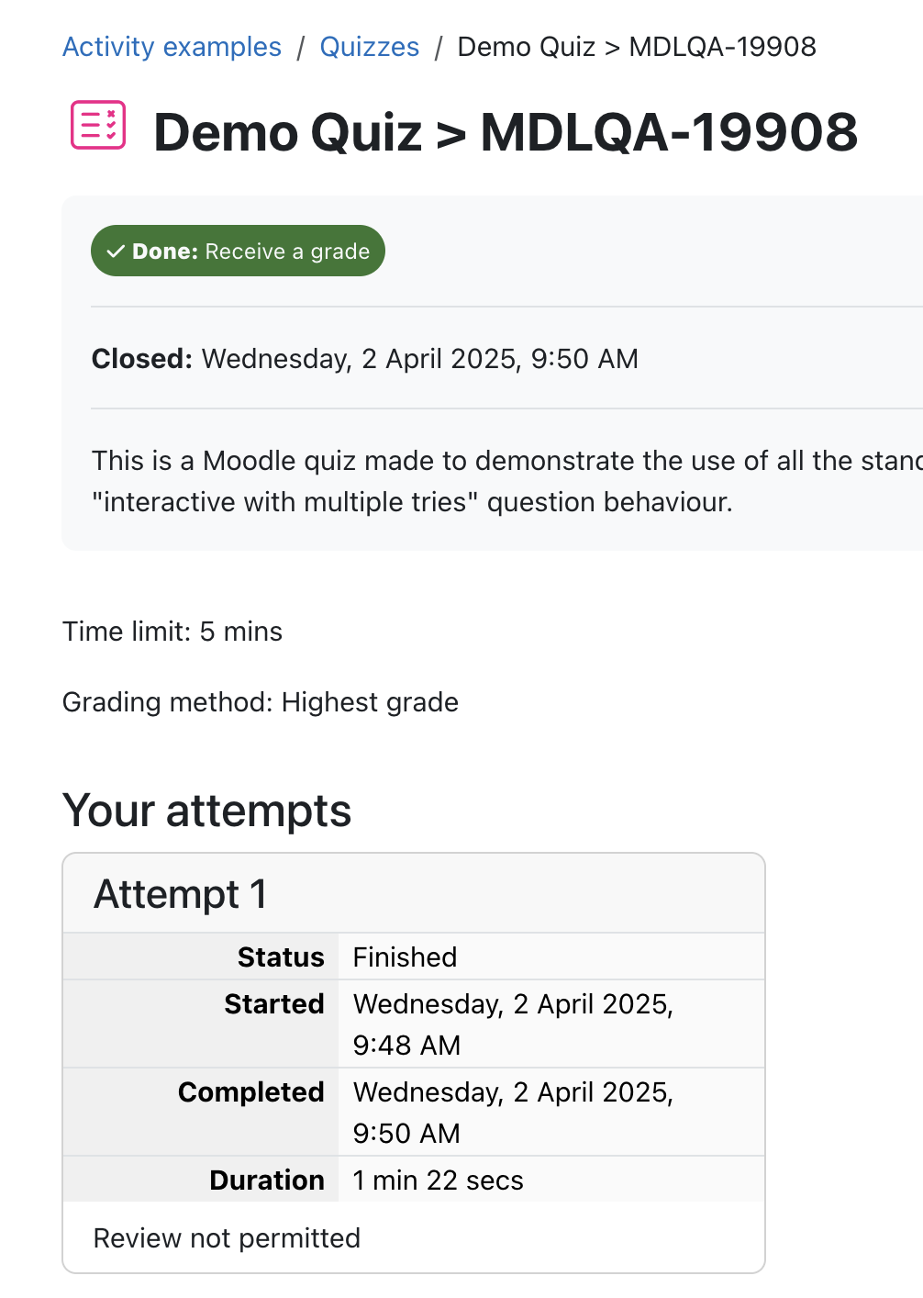
Task: Click the Your attempts heading
Action: [207, 811]
